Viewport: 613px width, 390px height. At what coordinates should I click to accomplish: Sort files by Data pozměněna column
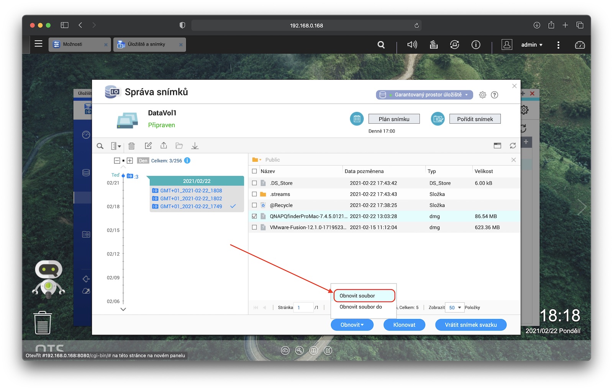coord(364,171)
